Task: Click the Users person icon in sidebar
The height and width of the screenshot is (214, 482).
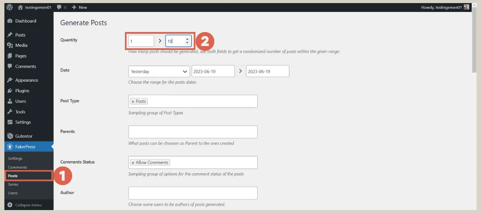Action: point(10,101)
